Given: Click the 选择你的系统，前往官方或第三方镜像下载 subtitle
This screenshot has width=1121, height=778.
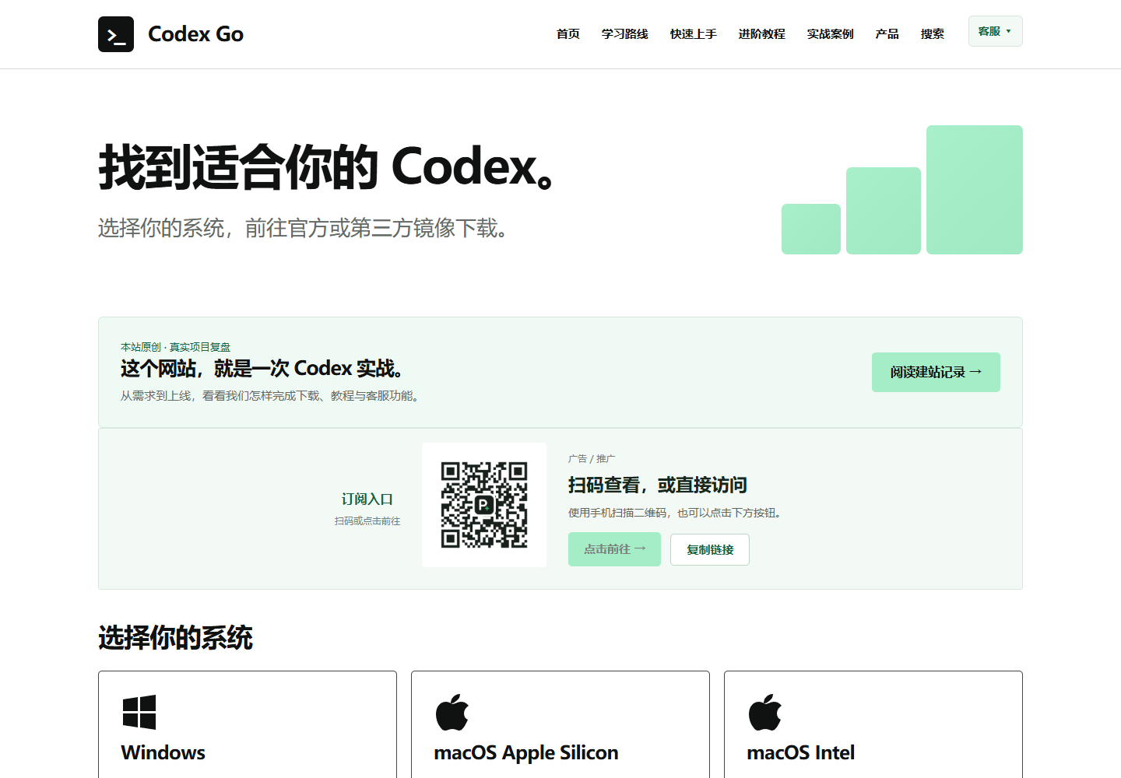Looking at the screenshot, I should click(303, 228).
